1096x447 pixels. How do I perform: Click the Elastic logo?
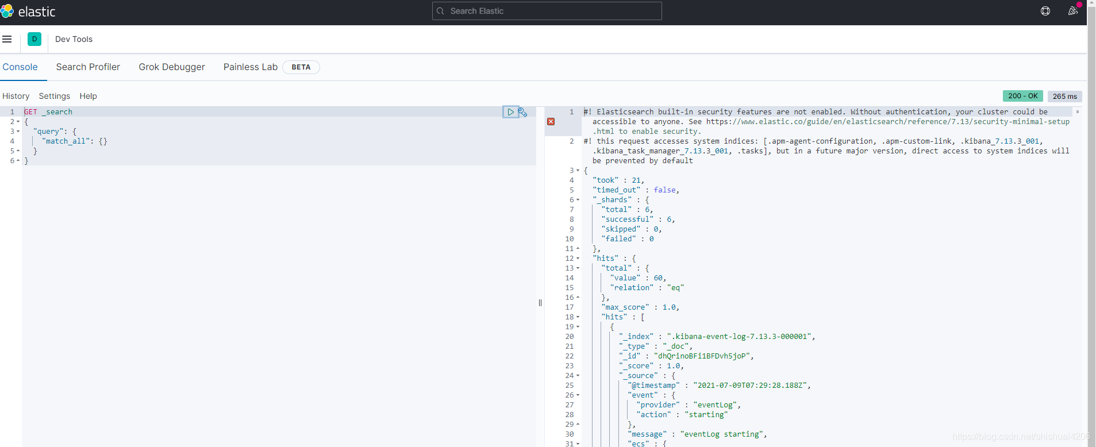coord(28,11)
